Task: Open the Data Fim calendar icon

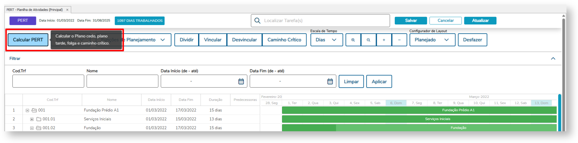Action: (330, 81)
